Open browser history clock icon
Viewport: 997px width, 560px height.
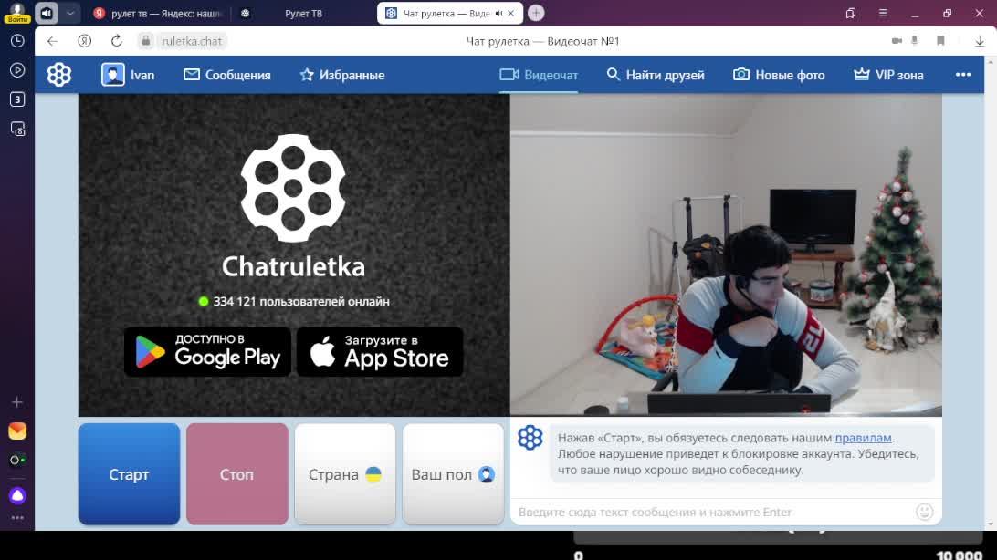click(x=17, y=41)
